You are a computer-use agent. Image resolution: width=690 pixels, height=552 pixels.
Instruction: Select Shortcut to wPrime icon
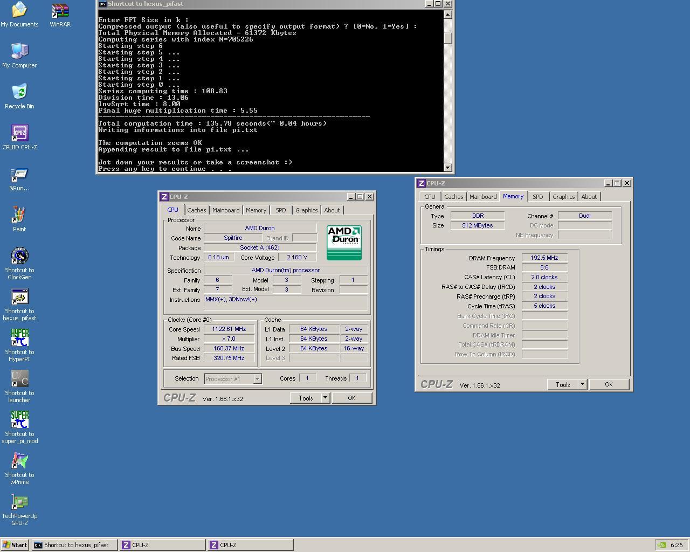coord(19,468)
